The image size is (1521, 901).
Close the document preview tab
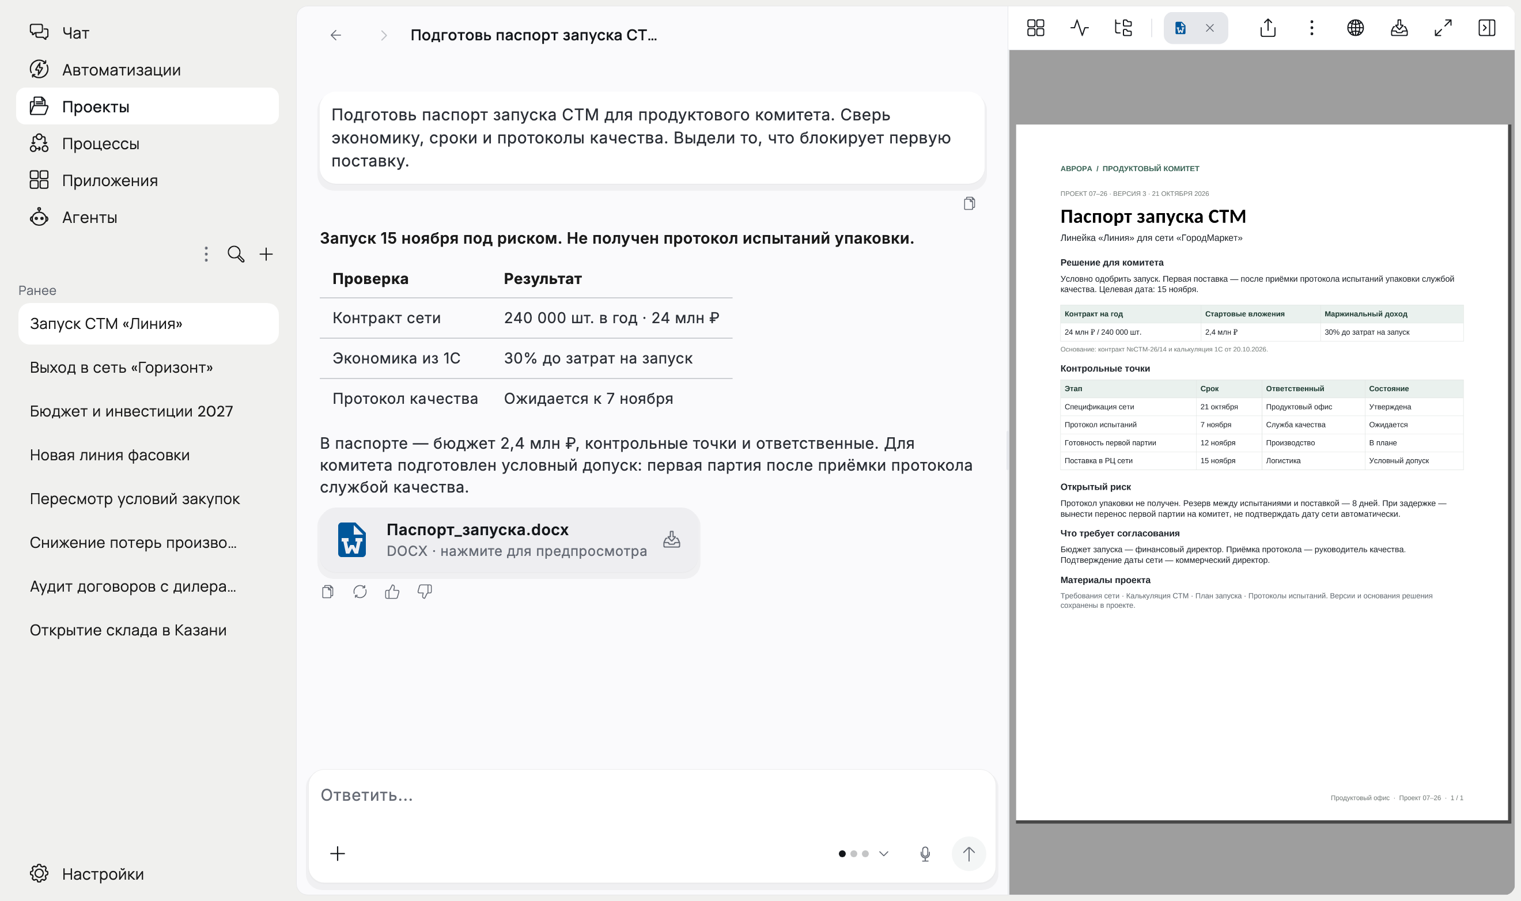(1209, 28)
